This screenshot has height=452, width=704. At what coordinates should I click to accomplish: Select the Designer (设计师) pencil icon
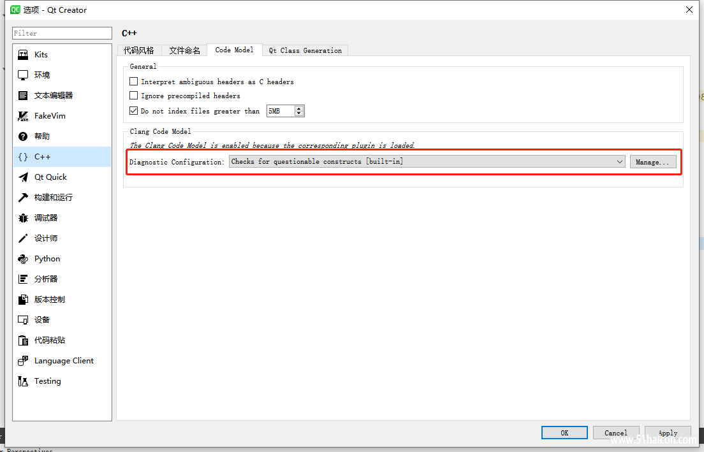click(x=23, y=238)
